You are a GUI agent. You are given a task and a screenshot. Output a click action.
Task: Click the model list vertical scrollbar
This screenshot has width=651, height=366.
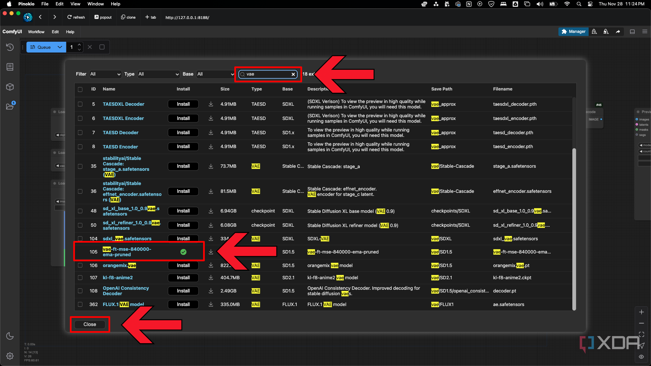pos(574,229)
